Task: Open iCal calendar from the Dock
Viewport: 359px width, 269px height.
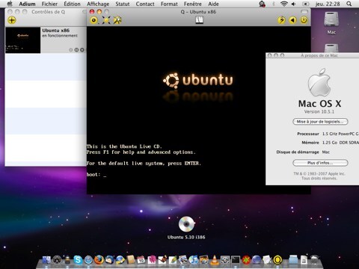Action: [141, 260]
